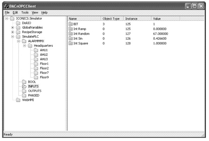Click the ALARMMMX folder icon
The width and height of the screenshot is (209, 141).
click(24, 41)
